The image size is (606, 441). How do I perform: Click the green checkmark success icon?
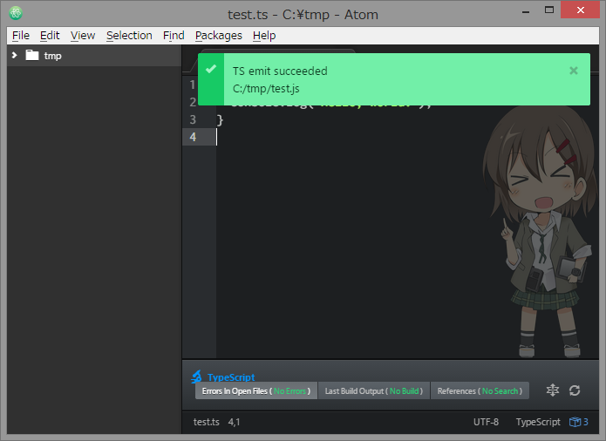pyautogui.click(x=210, y=69)
